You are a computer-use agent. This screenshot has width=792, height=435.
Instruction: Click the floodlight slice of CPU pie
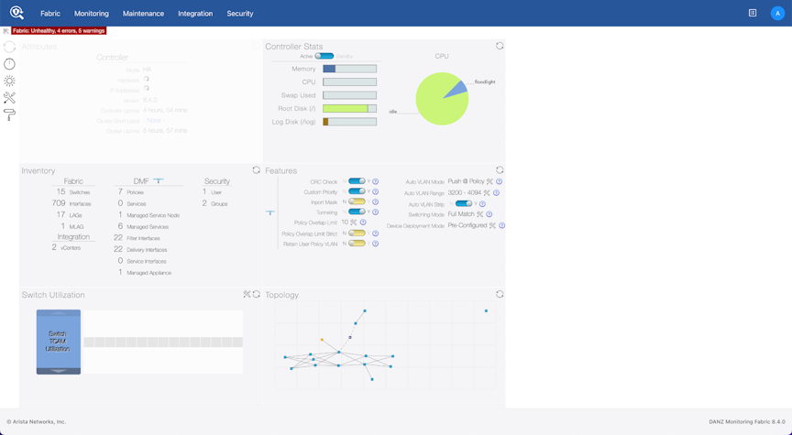(x=457, y=87)
